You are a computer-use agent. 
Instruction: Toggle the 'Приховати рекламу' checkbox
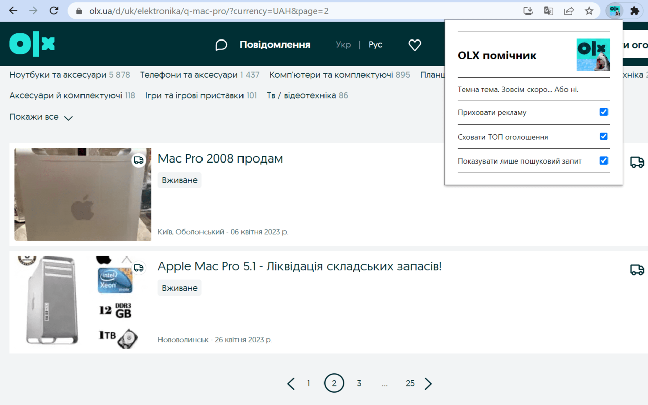click(604, 112)
